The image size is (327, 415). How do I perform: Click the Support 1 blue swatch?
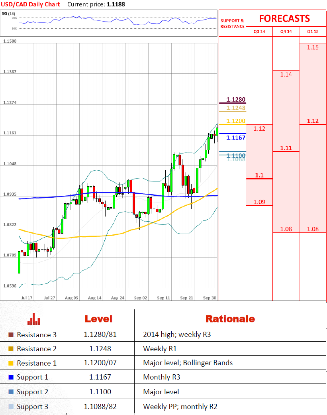coord(11,377)
